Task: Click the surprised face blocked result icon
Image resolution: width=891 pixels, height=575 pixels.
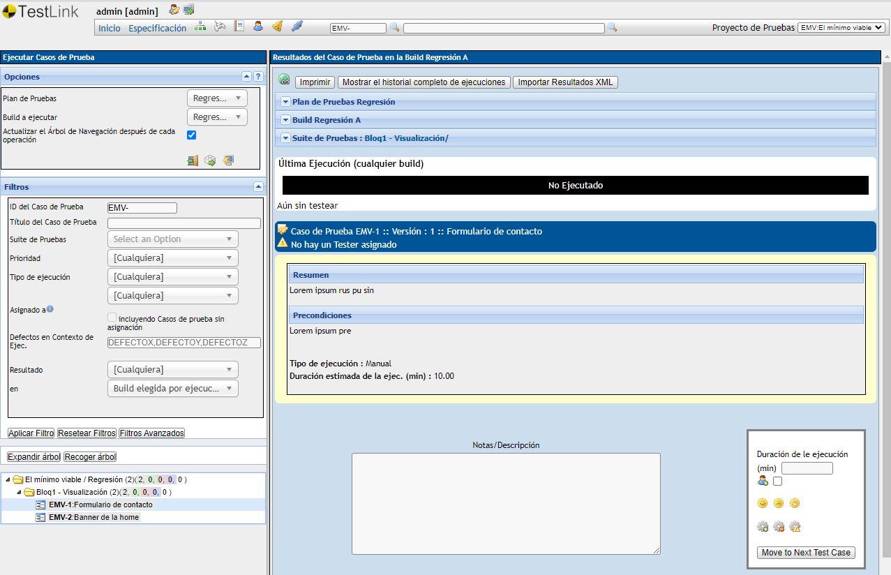Action: (795, 503)
